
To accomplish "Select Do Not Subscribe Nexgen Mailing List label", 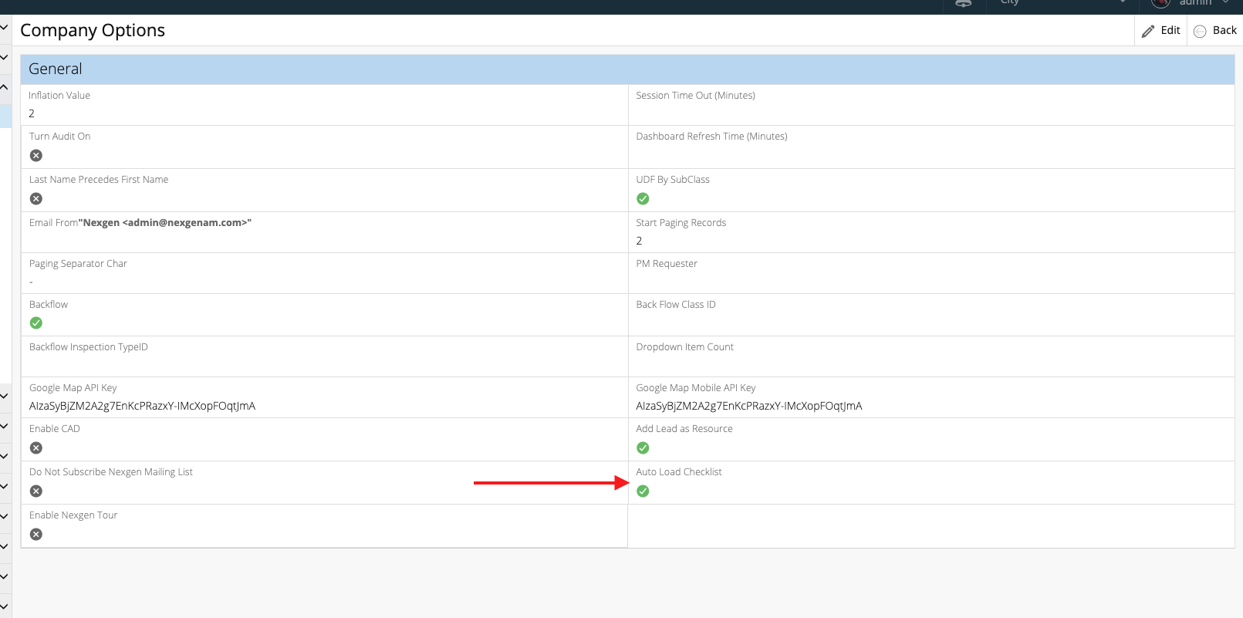I will 111,472.
